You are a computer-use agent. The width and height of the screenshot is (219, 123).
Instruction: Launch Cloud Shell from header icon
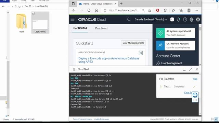[172, 19]
